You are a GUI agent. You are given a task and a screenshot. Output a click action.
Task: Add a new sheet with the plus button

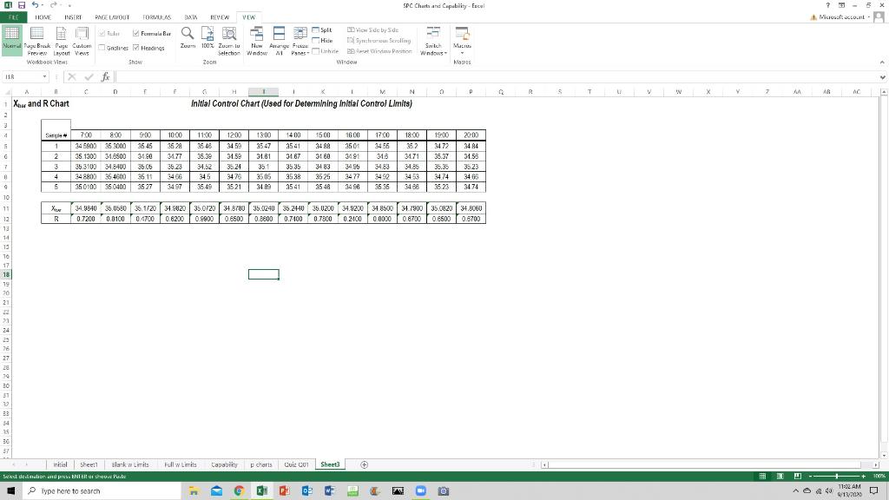tap(364, 464)
